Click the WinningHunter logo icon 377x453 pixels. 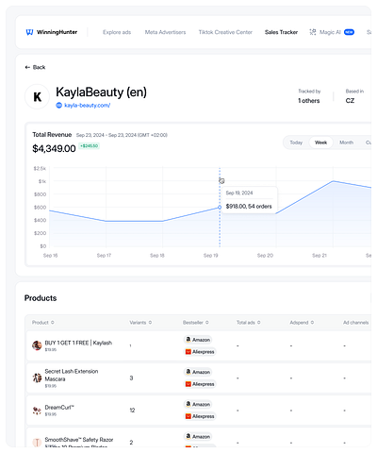click(29, 32)
